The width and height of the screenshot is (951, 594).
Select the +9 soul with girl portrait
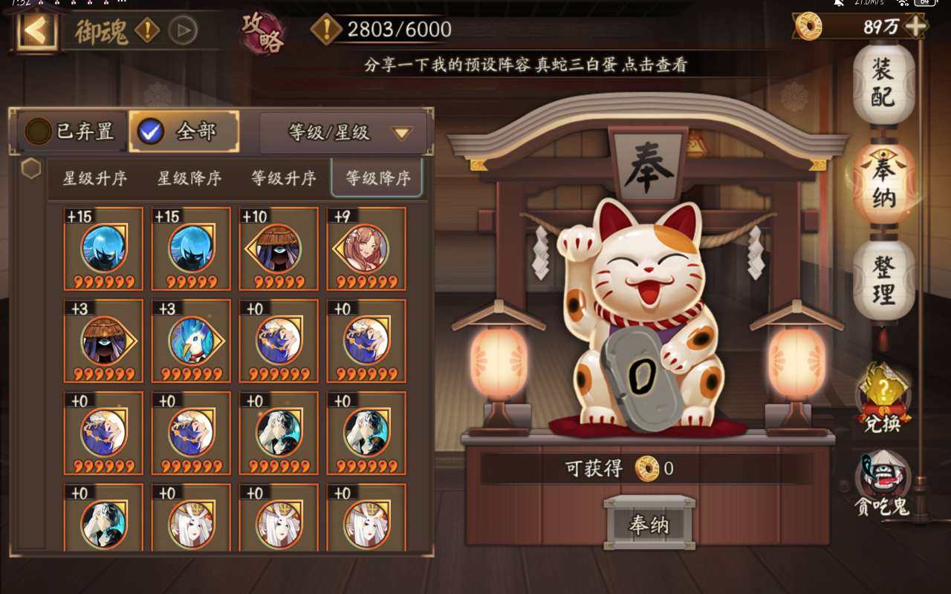[x=366, y=249]
